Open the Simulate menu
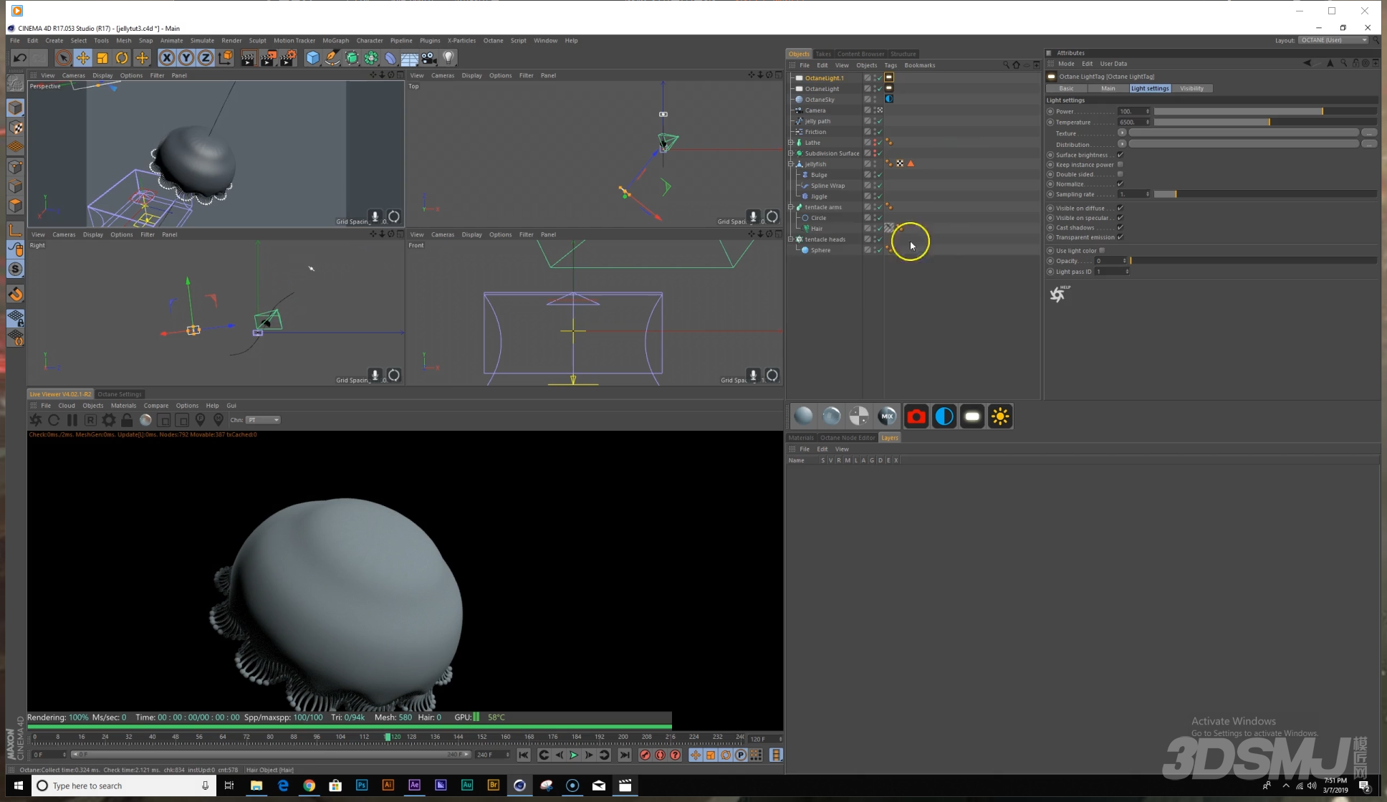The height and width of the screenshot is (802, 1387). (202, 41)
